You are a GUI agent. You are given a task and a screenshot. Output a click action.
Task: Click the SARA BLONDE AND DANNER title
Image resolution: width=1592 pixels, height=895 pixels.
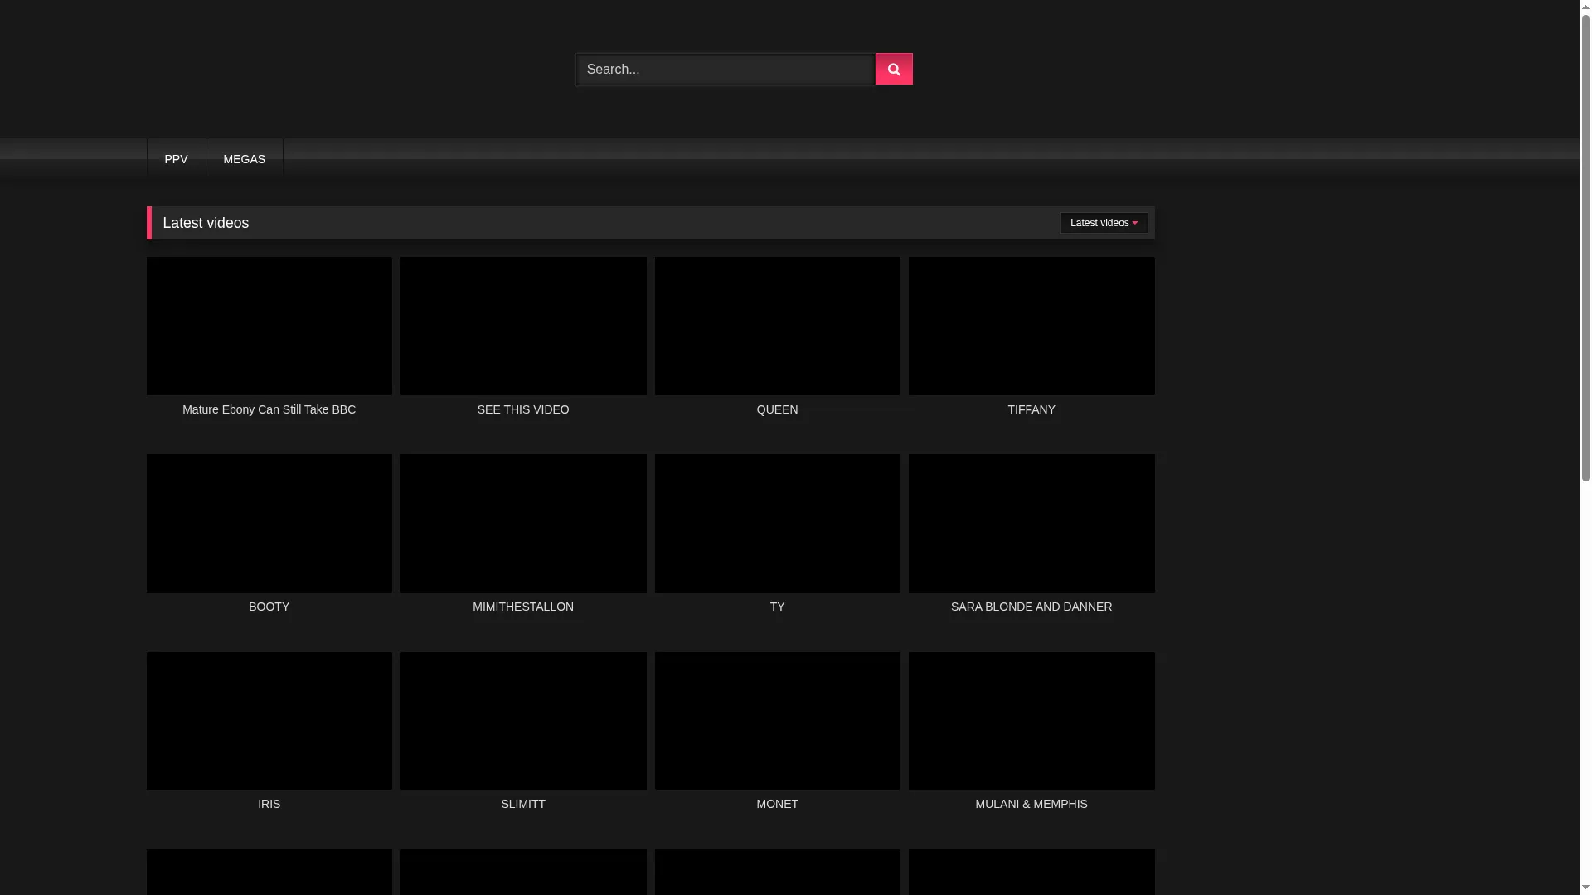1031,607
